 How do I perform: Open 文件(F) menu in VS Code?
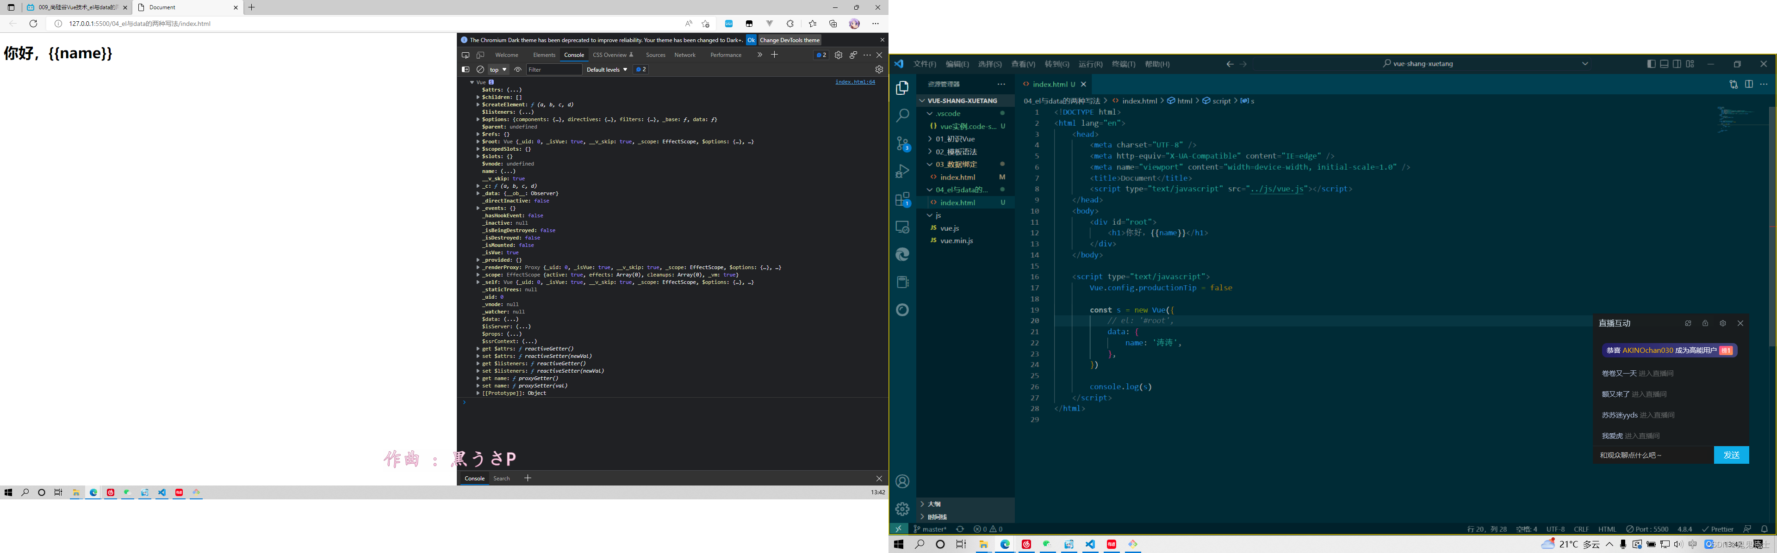click(x=925, y=64)
